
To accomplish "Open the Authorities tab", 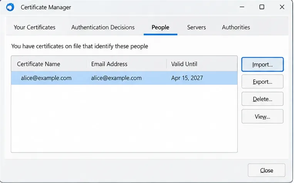I will point(236,27).
